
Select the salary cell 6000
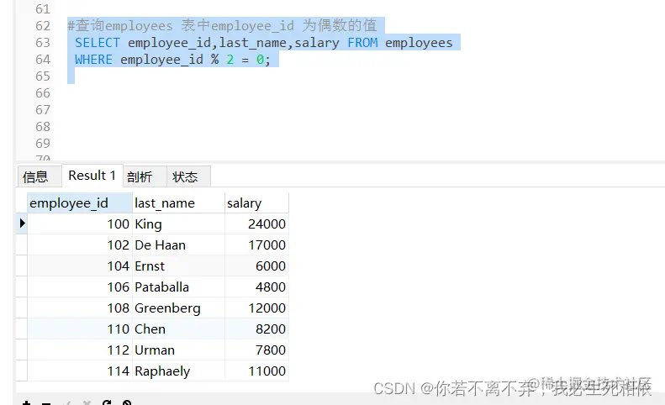point(256,266)
